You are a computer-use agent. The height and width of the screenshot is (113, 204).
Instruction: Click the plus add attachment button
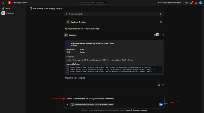coord(67,104)
